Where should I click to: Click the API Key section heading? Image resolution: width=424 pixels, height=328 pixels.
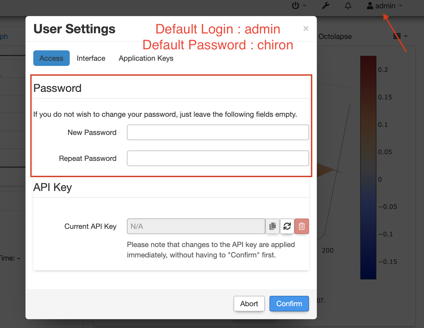coord(53,187)
